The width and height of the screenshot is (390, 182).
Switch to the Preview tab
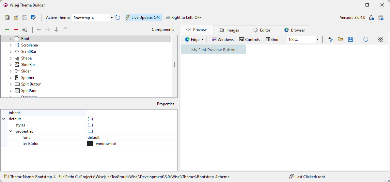196,30
